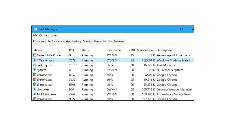226x127 pixels.
Task: Click PID value 12112
Action: 73,65
